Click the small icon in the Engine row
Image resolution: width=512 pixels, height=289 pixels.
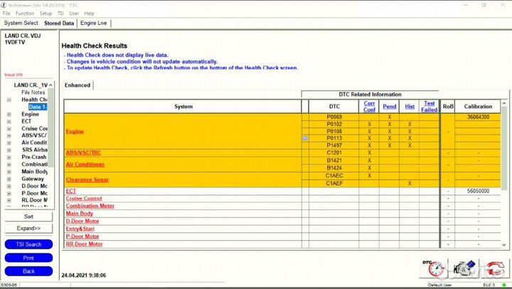305,138
